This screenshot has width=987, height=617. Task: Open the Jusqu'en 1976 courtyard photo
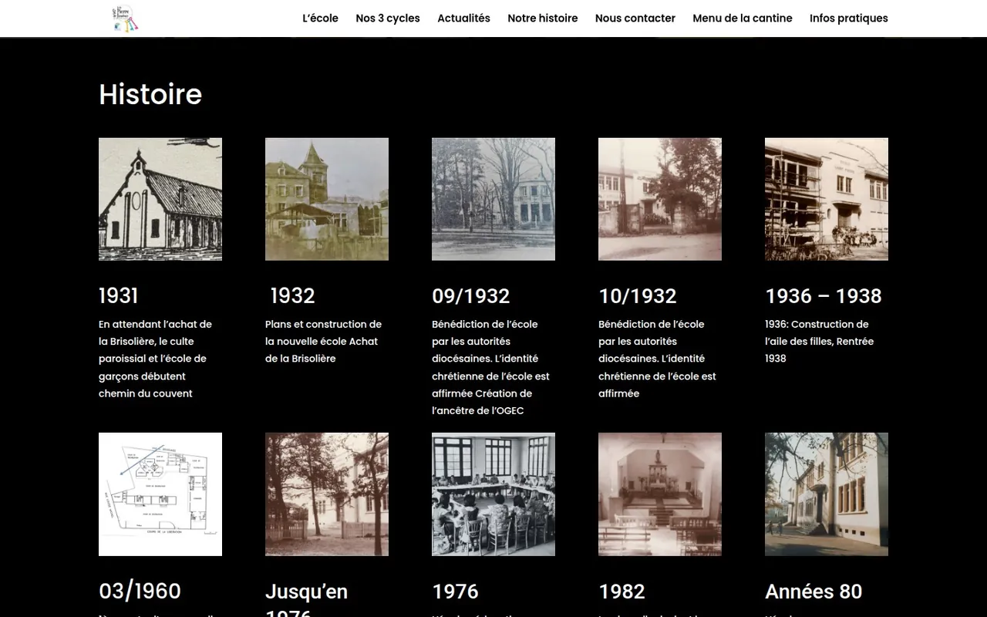[327, 494]
